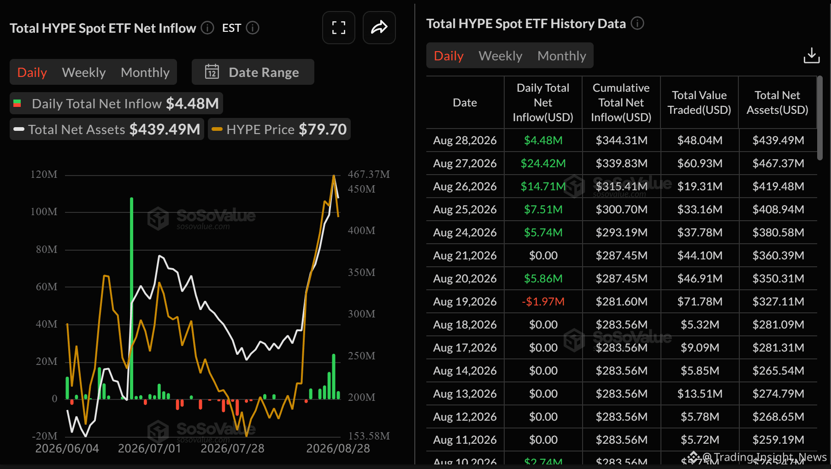Show info about ETF History Data
The image size is (831, 469).
pos(637,23)
